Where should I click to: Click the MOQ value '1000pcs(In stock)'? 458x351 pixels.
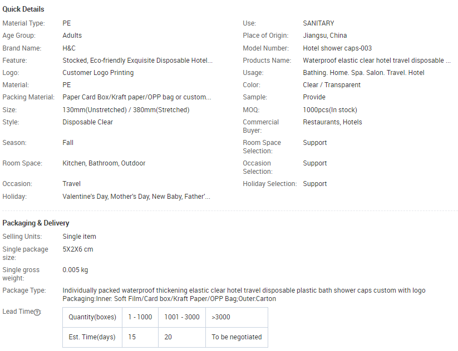pos(330,110)
